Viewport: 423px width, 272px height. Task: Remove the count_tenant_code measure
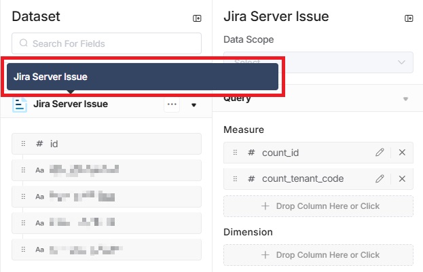click(x=402, y=178)
